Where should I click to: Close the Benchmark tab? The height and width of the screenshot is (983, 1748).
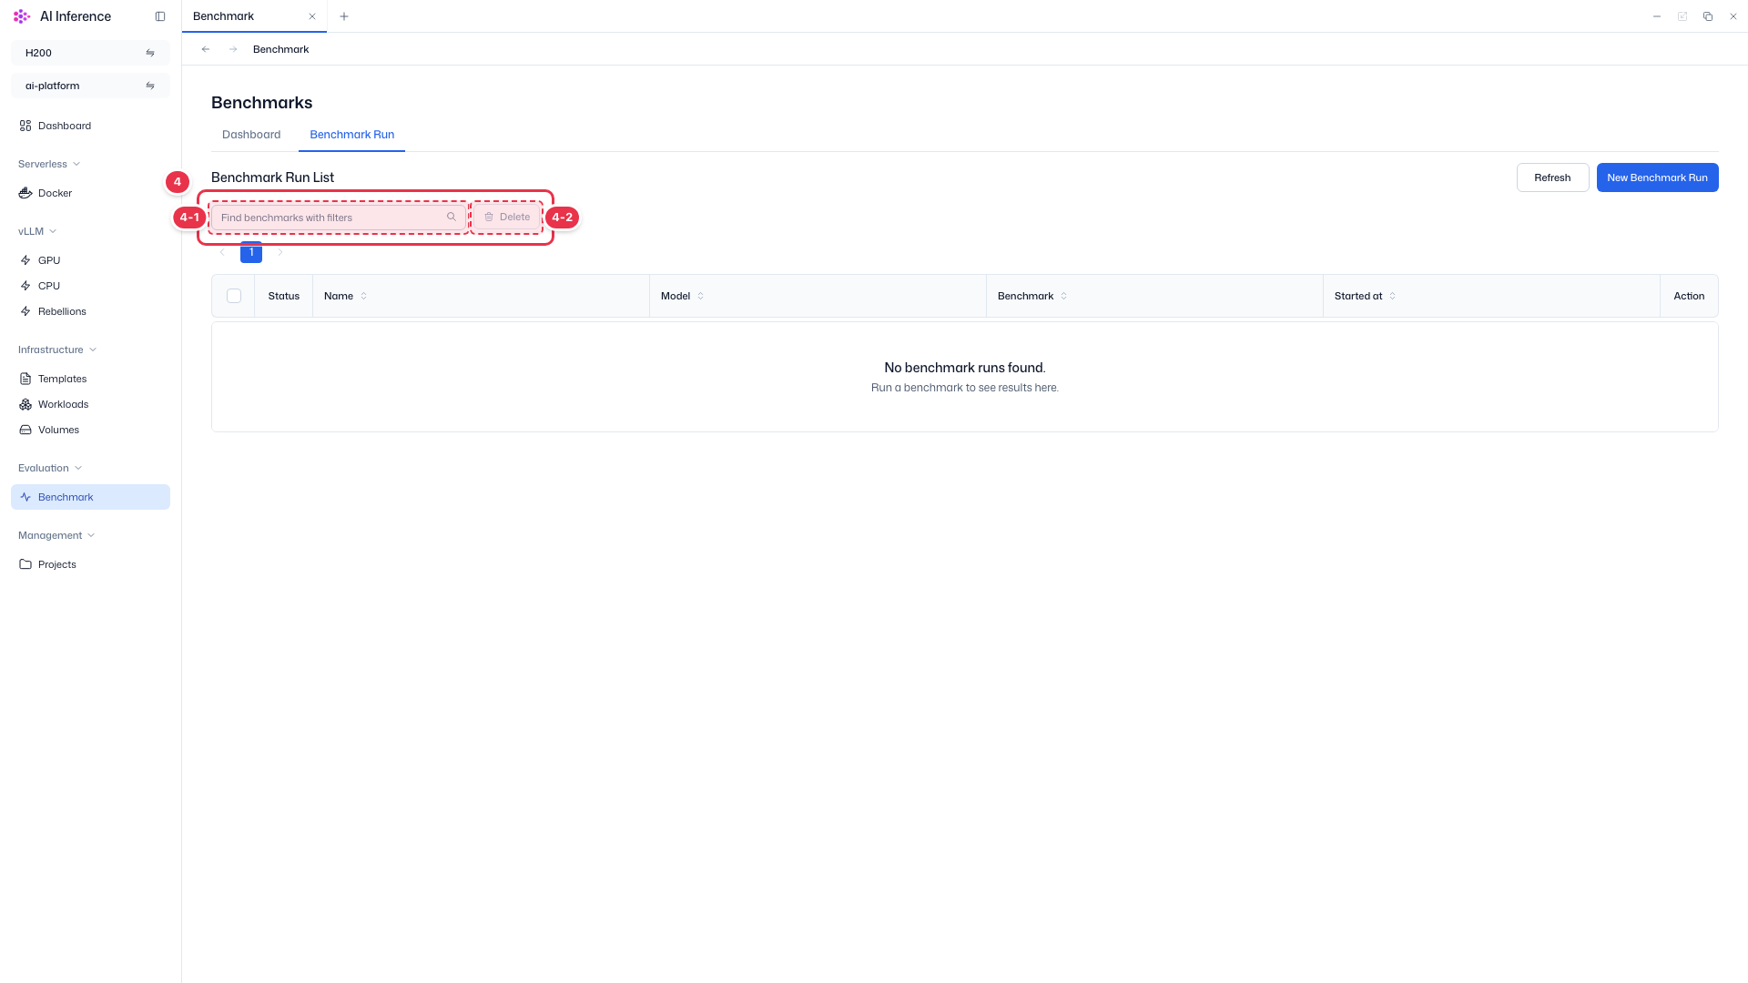pyautogui.click(x=312, y=16)
